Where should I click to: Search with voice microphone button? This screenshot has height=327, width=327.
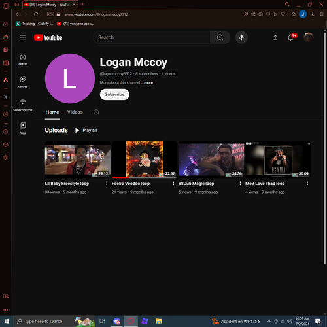[x=241, y=37]
